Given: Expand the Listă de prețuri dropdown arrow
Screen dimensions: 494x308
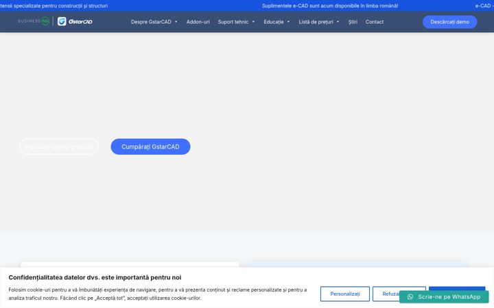Looking at the screenshot, I should 338,22.
